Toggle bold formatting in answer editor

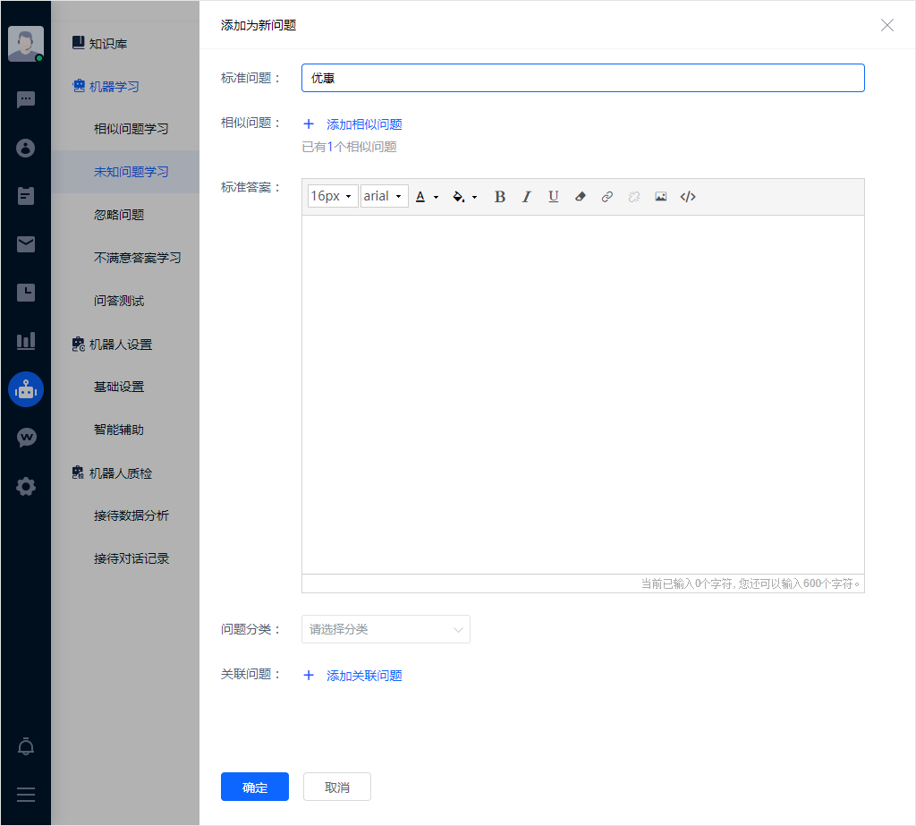(500, 197)
